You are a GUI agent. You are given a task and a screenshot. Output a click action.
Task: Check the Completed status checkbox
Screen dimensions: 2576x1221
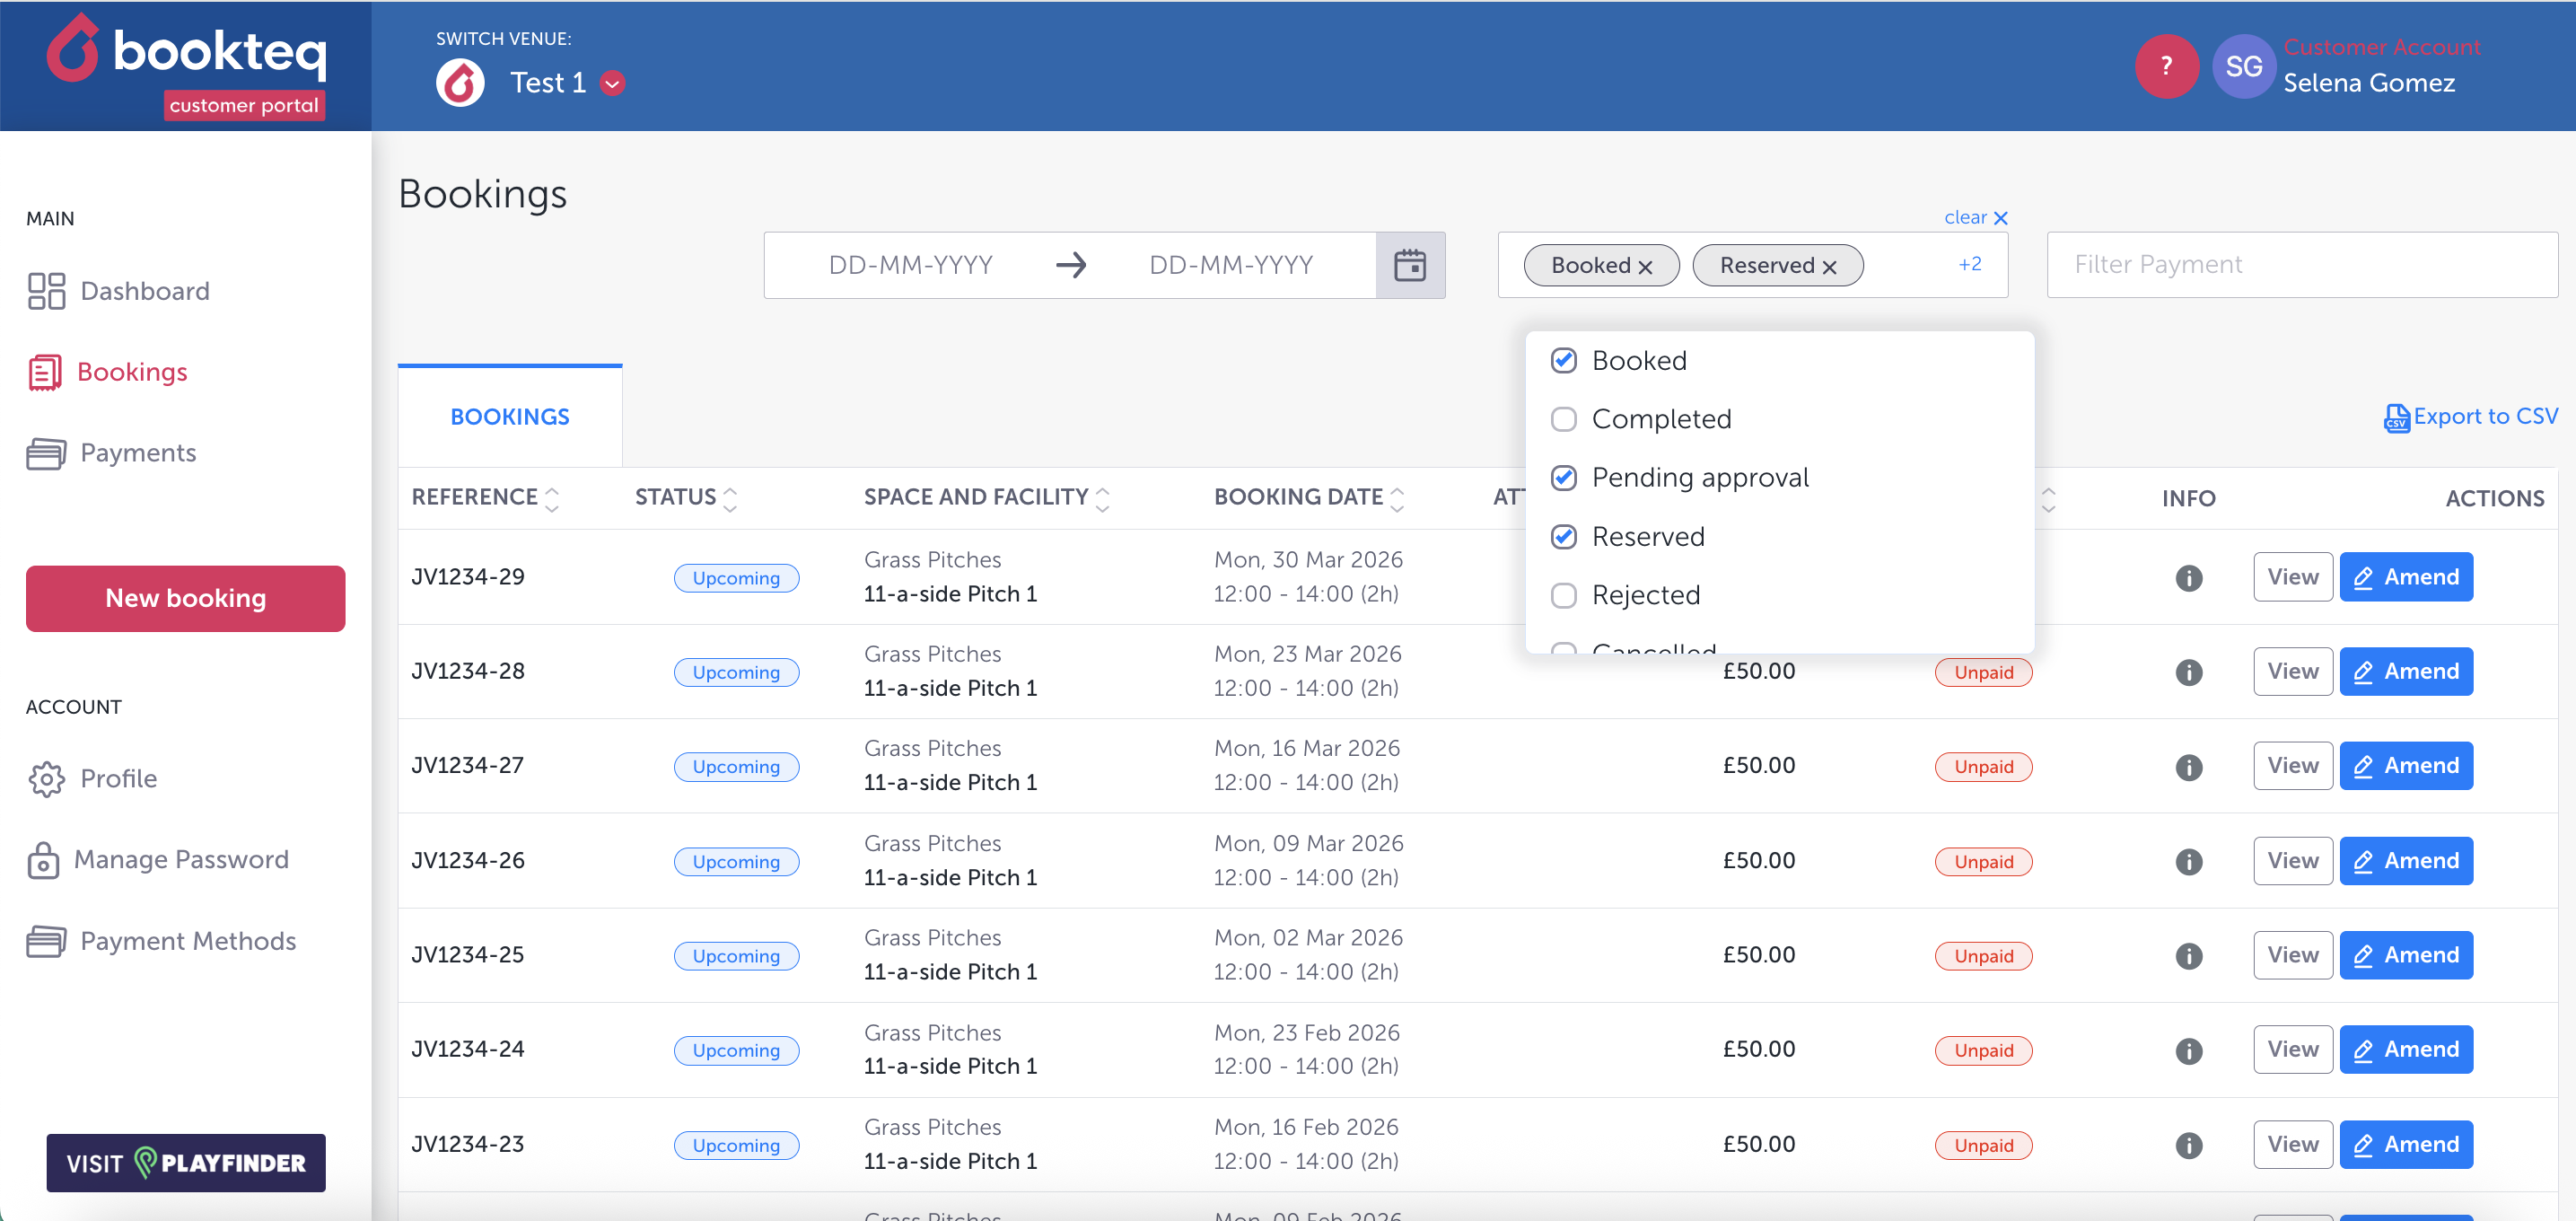point(1563,419)
